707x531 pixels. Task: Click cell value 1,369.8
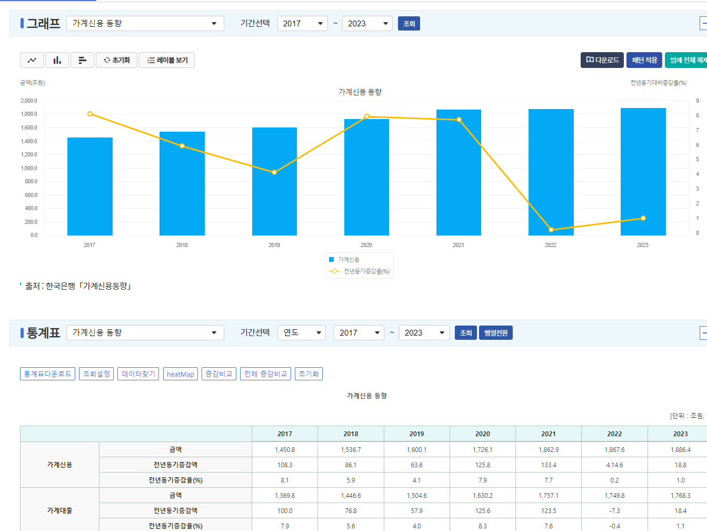[285, 496]
